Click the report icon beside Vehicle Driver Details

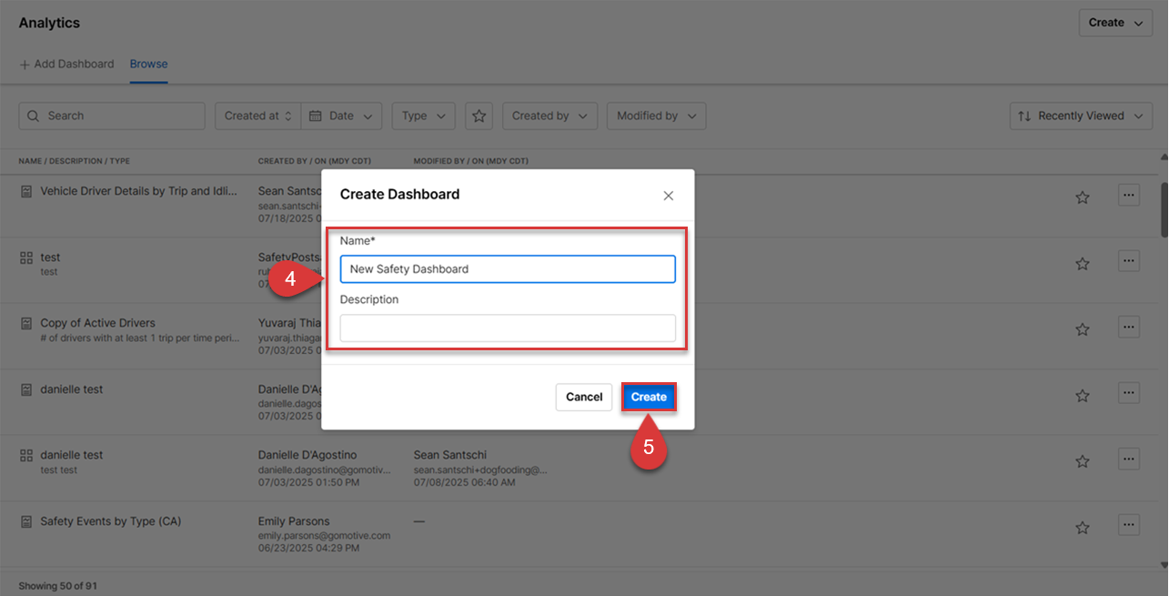click(25, 190)
